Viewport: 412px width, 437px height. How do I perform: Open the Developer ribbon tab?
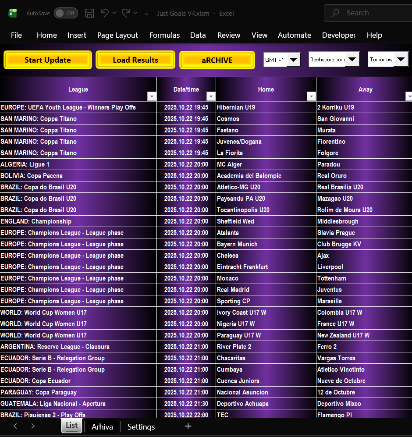click(x=339, y=35)
